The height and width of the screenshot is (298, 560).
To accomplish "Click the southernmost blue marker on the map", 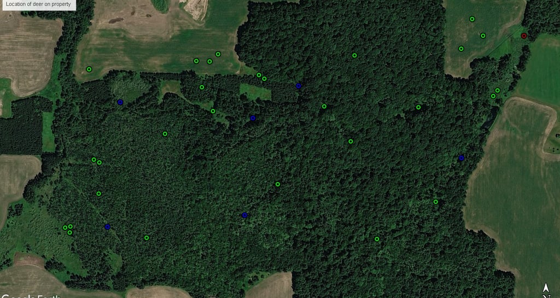I will coord(108,226).
